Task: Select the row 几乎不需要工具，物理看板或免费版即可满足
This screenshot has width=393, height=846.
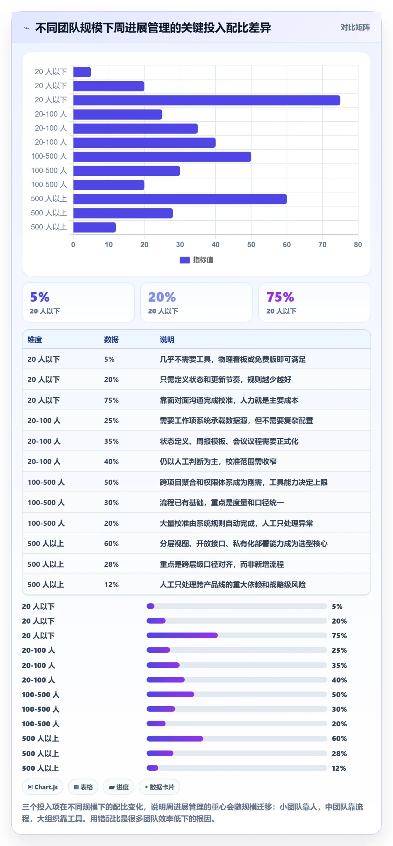Action: click(196, 359)
